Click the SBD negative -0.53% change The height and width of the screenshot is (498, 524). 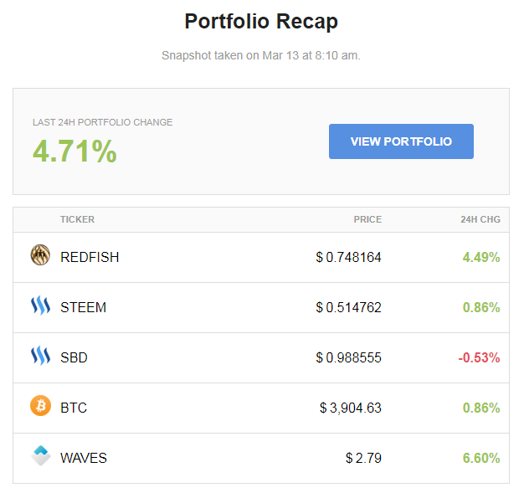[479, 357]
